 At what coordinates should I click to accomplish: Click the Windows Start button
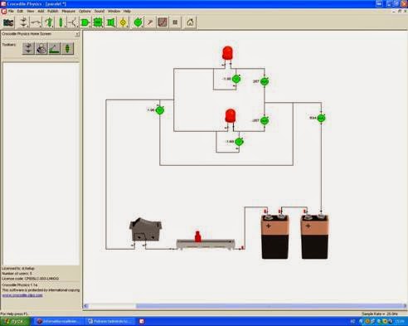click(15, 322)
